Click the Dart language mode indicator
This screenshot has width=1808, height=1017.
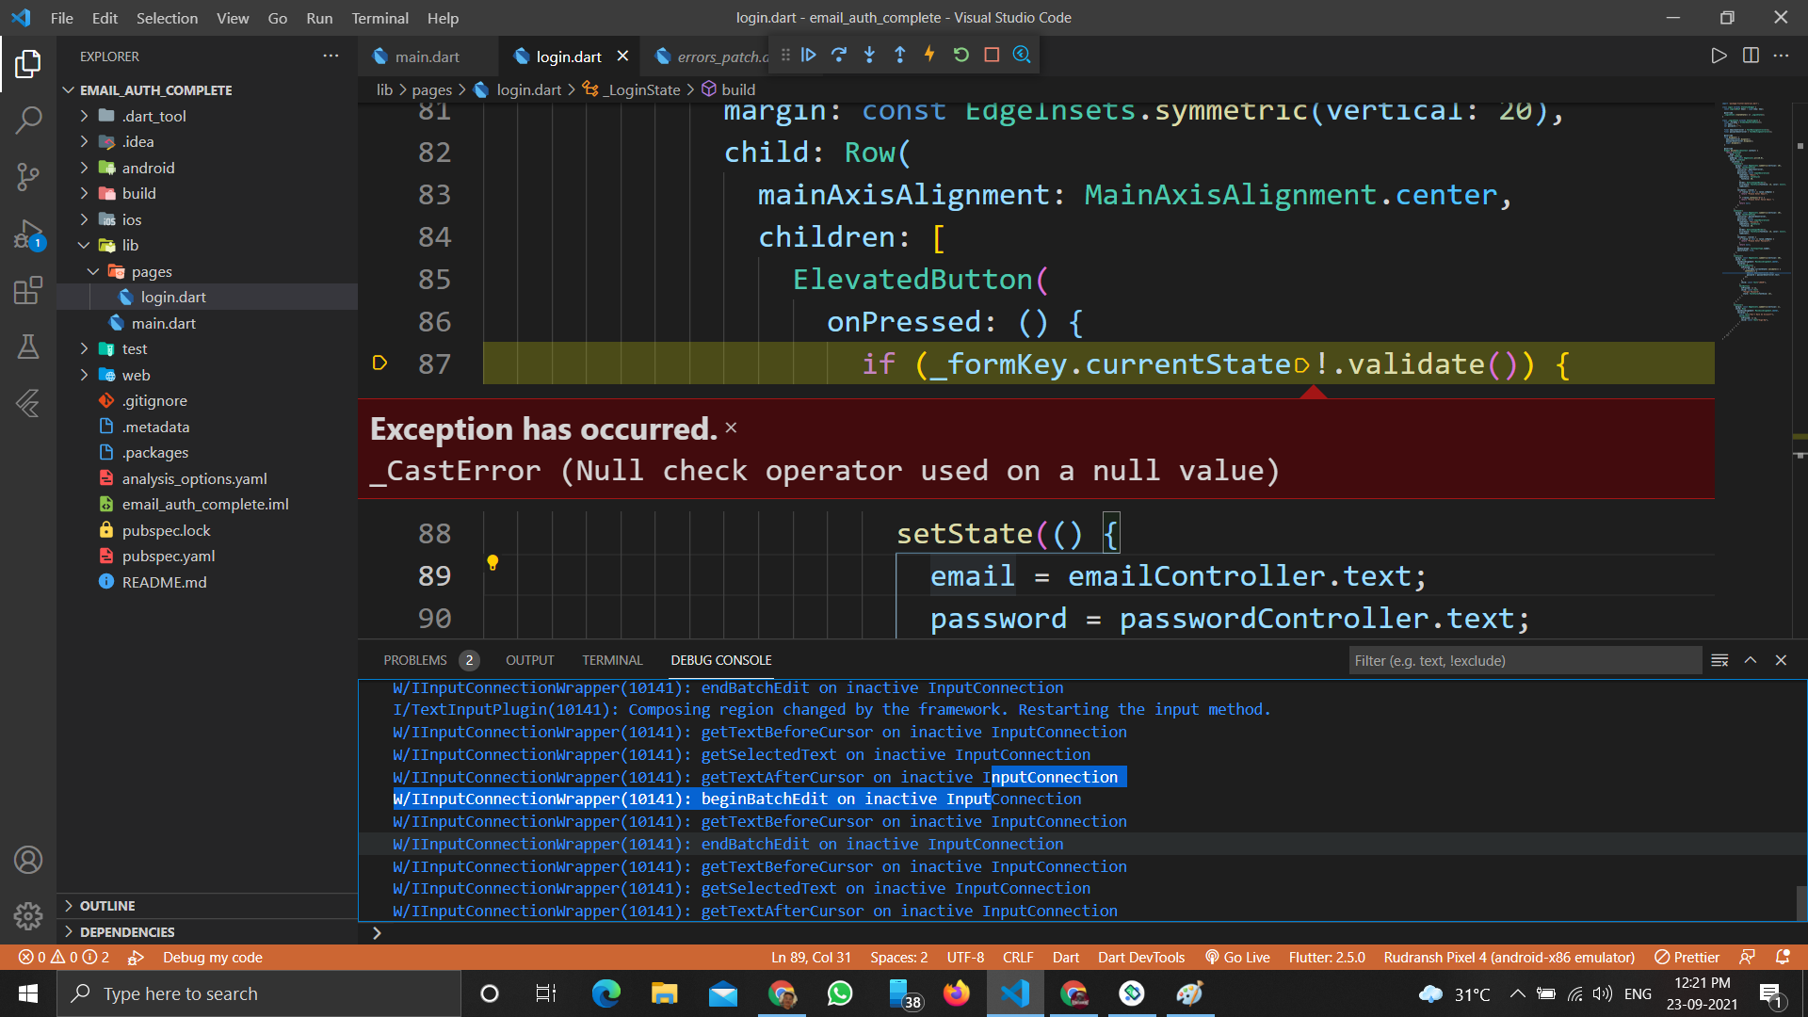tap(1065, 957)
